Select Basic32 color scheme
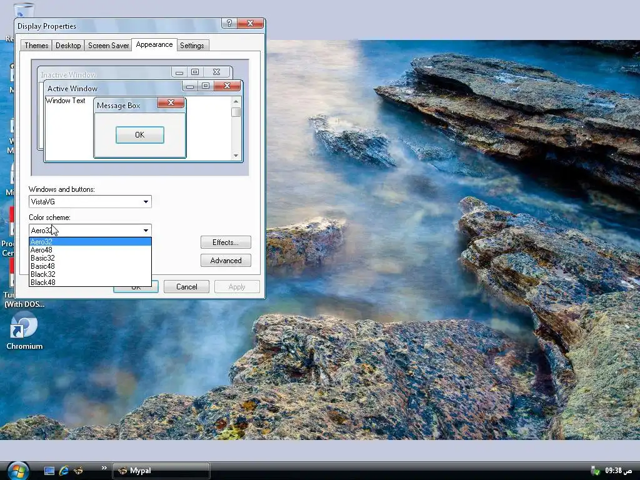Image resolution: width=640 pixels, height=480 pixels. (x=90, y=258)
